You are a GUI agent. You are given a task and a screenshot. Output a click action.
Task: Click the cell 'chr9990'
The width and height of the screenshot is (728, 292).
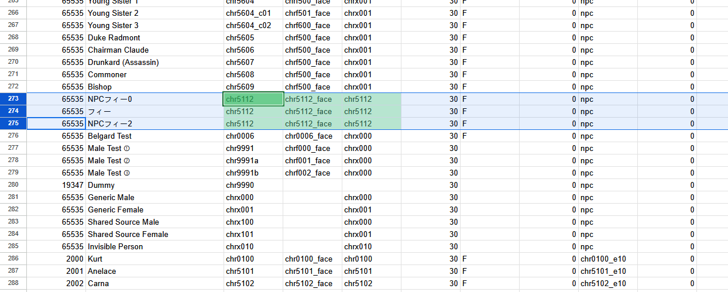tap(253, 185)
